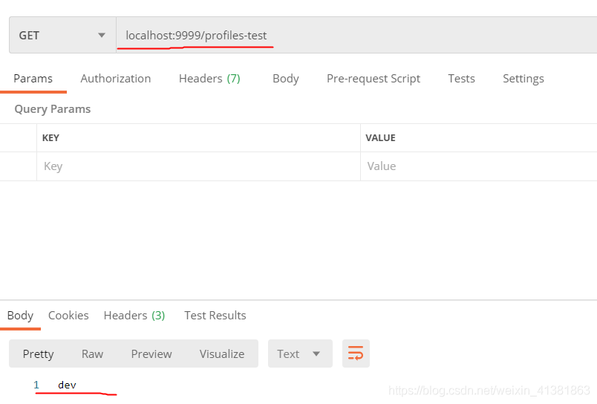Switch to the request Body tab
Viewport: 597px width, 404px height.
coord(286,79)
